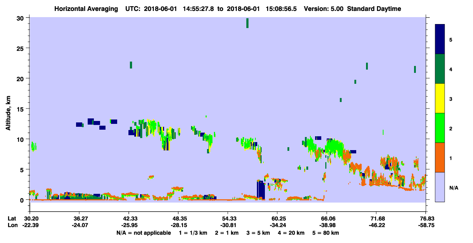Click longitude value -22.39
Image resolution: width=473 pixels, height=243 pixels.
pyautogui.click(x=31, y=225)
